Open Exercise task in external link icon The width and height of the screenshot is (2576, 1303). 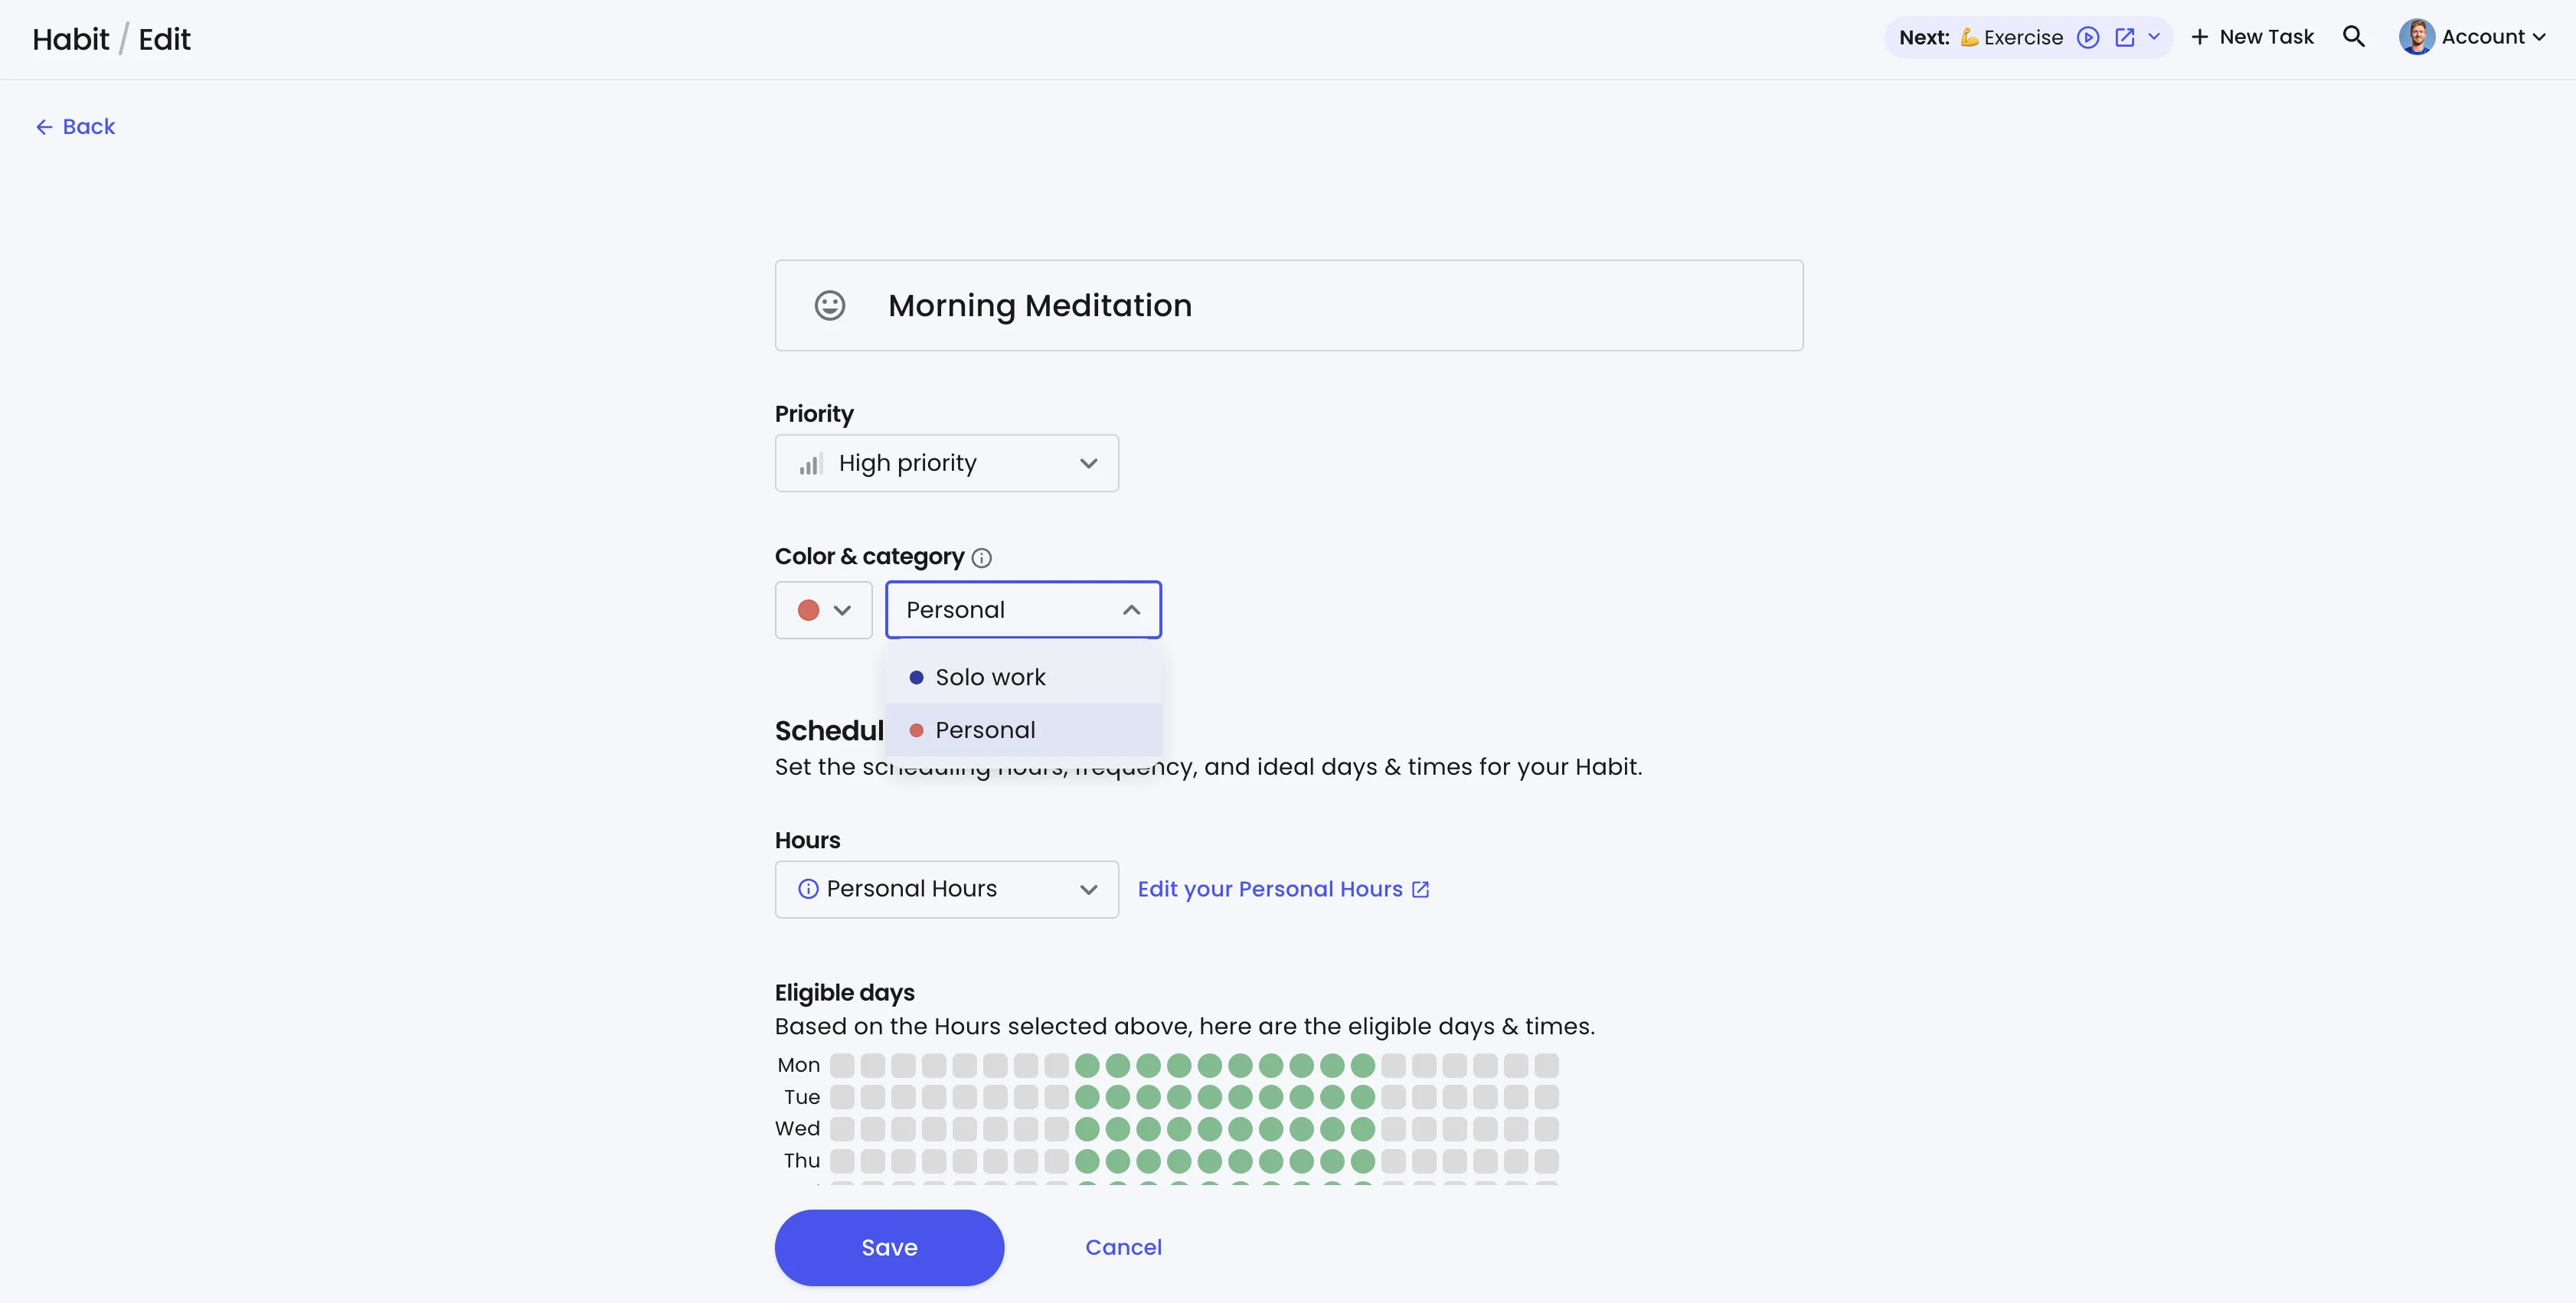pos(2124,38)
